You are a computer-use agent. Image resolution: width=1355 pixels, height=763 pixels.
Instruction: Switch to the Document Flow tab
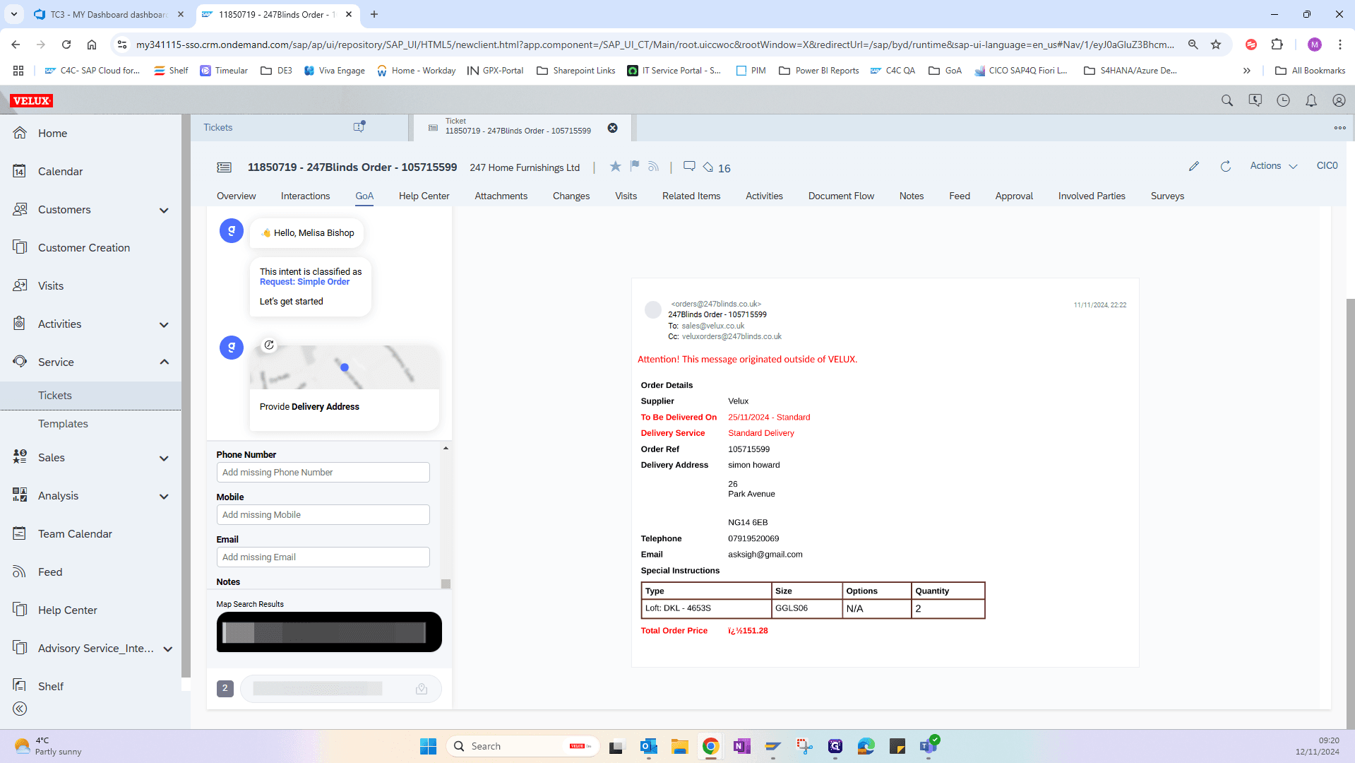[841, 196]
